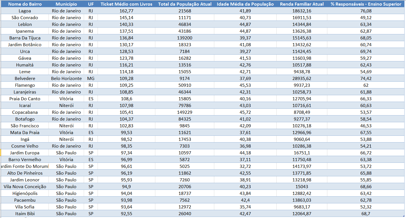Click Belvedere's family income value 28935,62
This screenshot has width=406, height=218.
[302, 78]
